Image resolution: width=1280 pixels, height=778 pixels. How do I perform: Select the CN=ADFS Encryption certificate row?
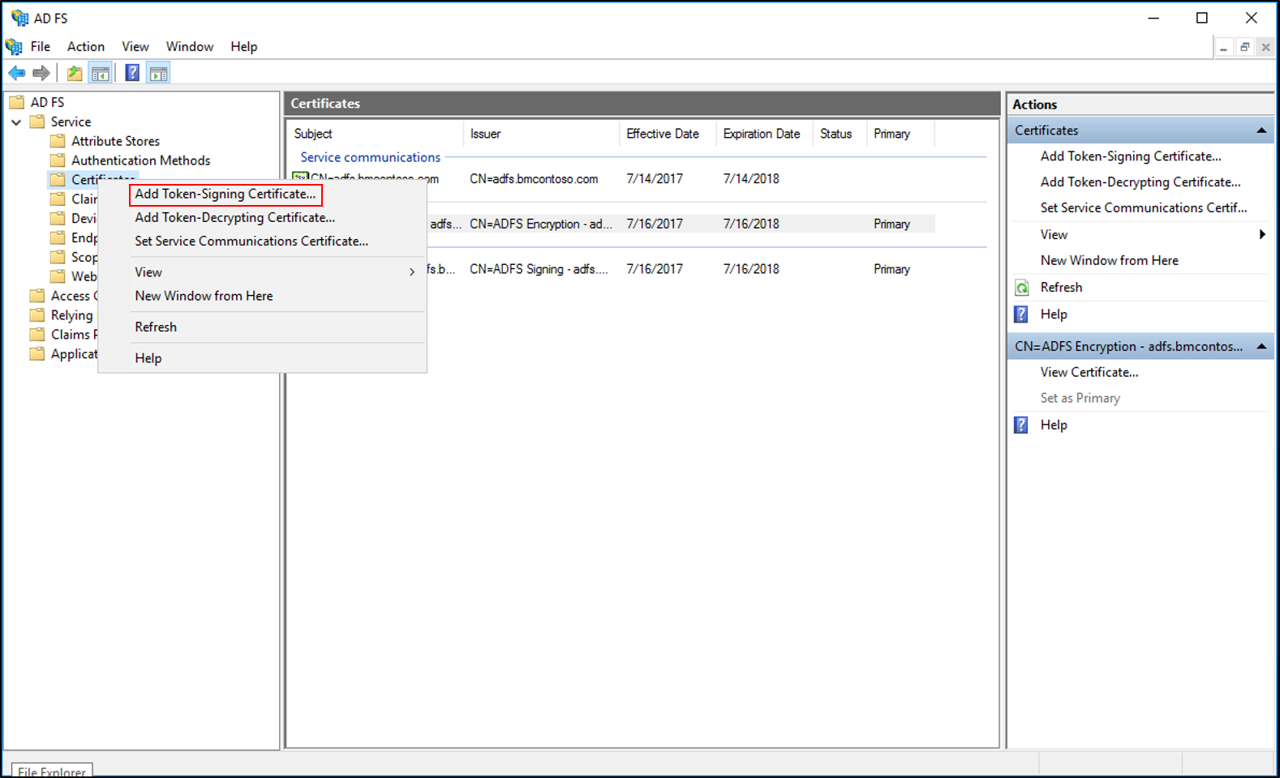pyautogui.click(x=681, y=224)
